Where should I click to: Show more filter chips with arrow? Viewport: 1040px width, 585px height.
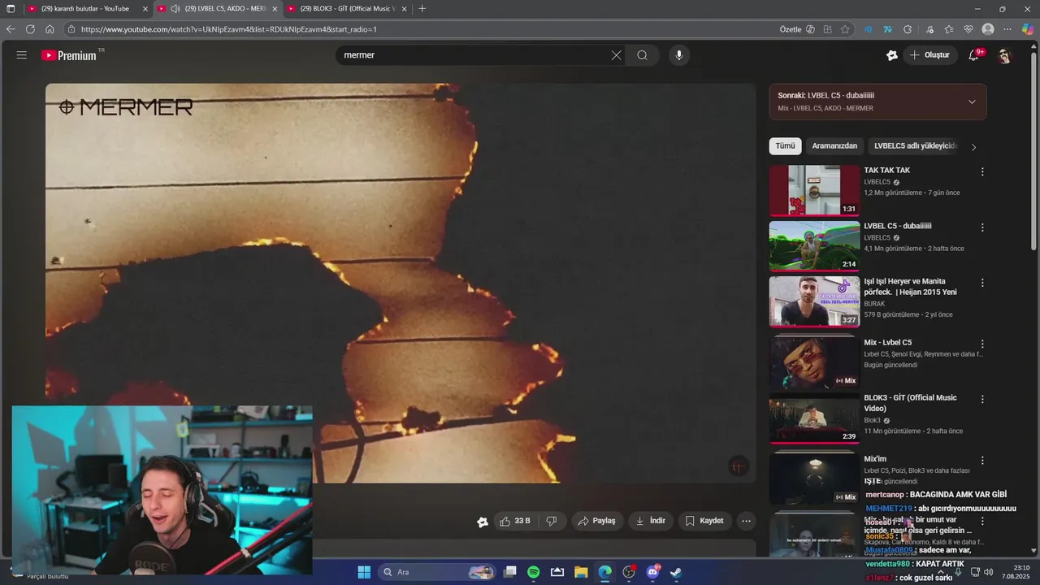coord(973,147)
